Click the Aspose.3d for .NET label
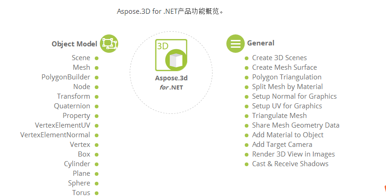The height and width of the screenshot is (196, 386). click(171, 83)
